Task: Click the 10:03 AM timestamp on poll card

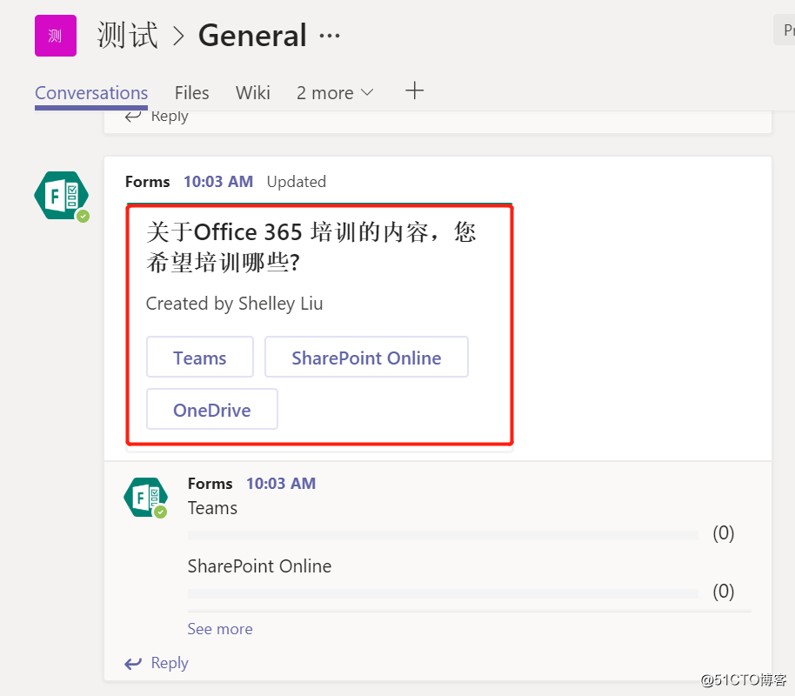Action: point(218,182)
